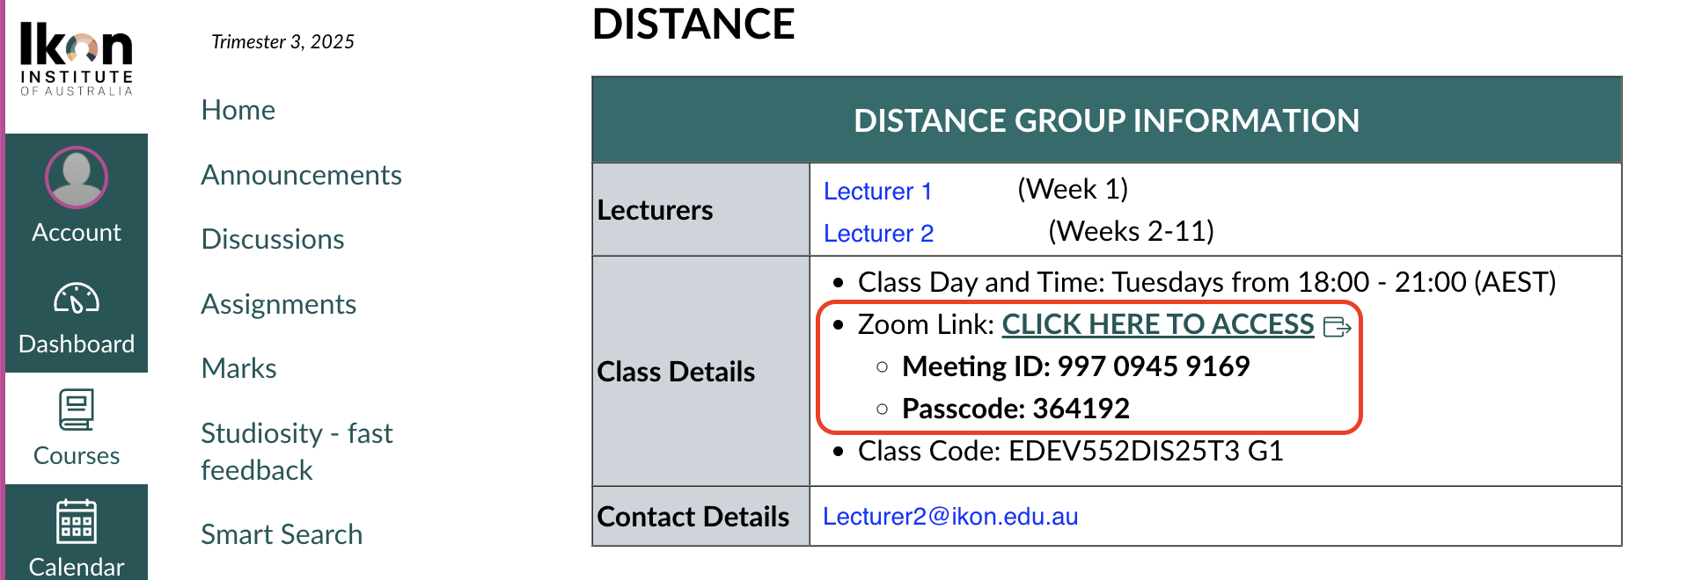Open Studiosity - fast feedback link
Screen dimensions: 1686x580
pos(297,452)
